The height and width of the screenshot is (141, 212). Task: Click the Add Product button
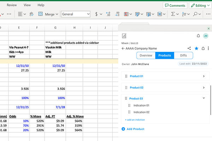pos(133,129)
